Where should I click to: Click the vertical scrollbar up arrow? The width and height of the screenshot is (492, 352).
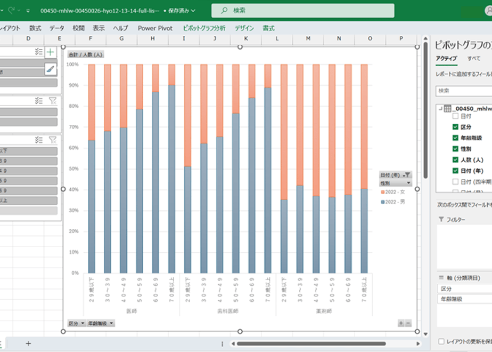pos(425,38)
